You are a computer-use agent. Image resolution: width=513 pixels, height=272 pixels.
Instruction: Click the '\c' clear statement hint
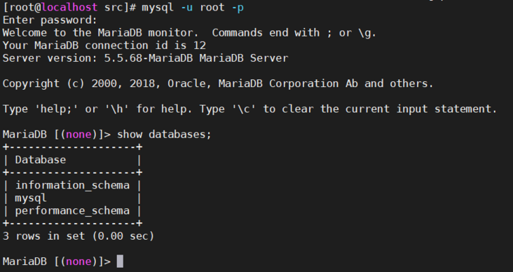coord(244,109)
